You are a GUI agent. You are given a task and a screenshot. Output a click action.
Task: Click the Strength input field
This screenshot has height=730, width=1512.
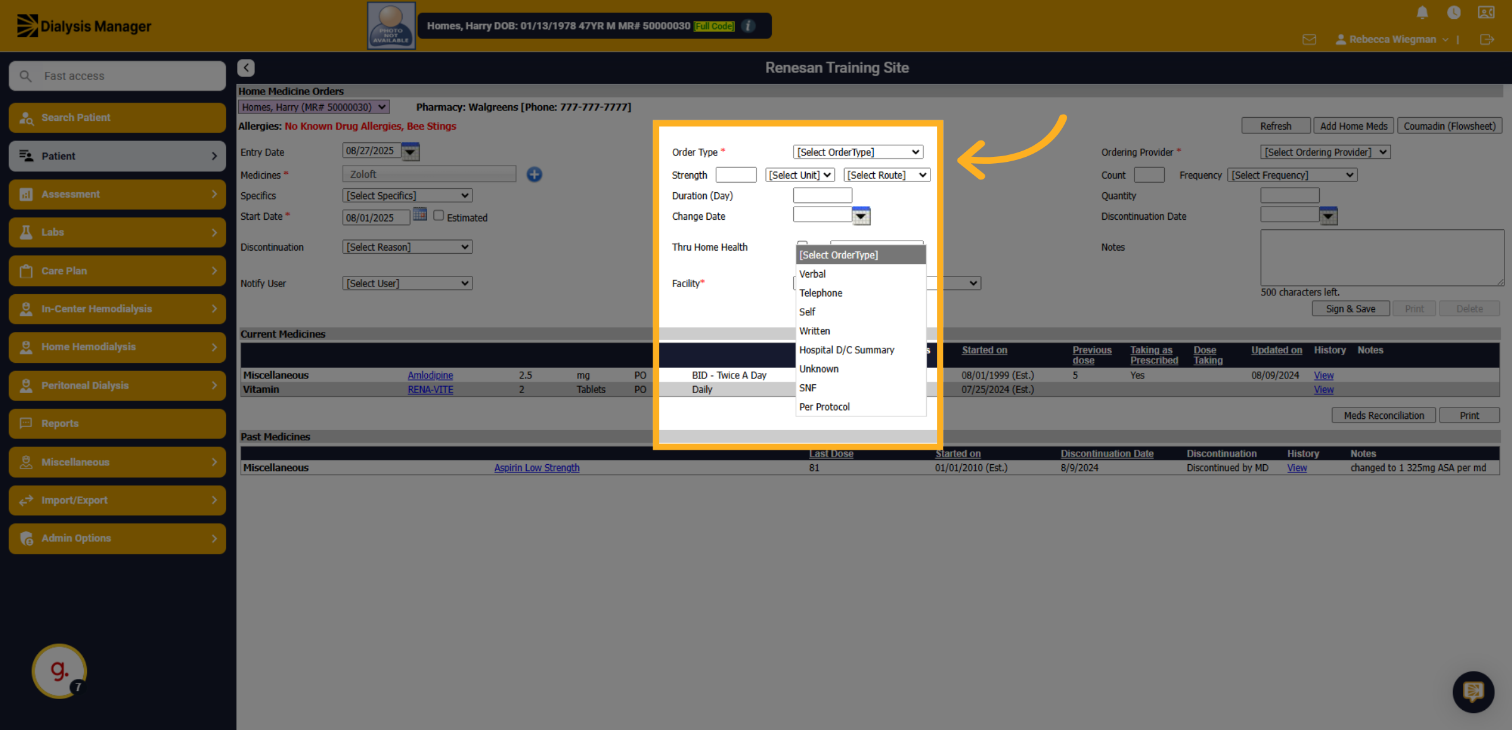pos(736,175)
